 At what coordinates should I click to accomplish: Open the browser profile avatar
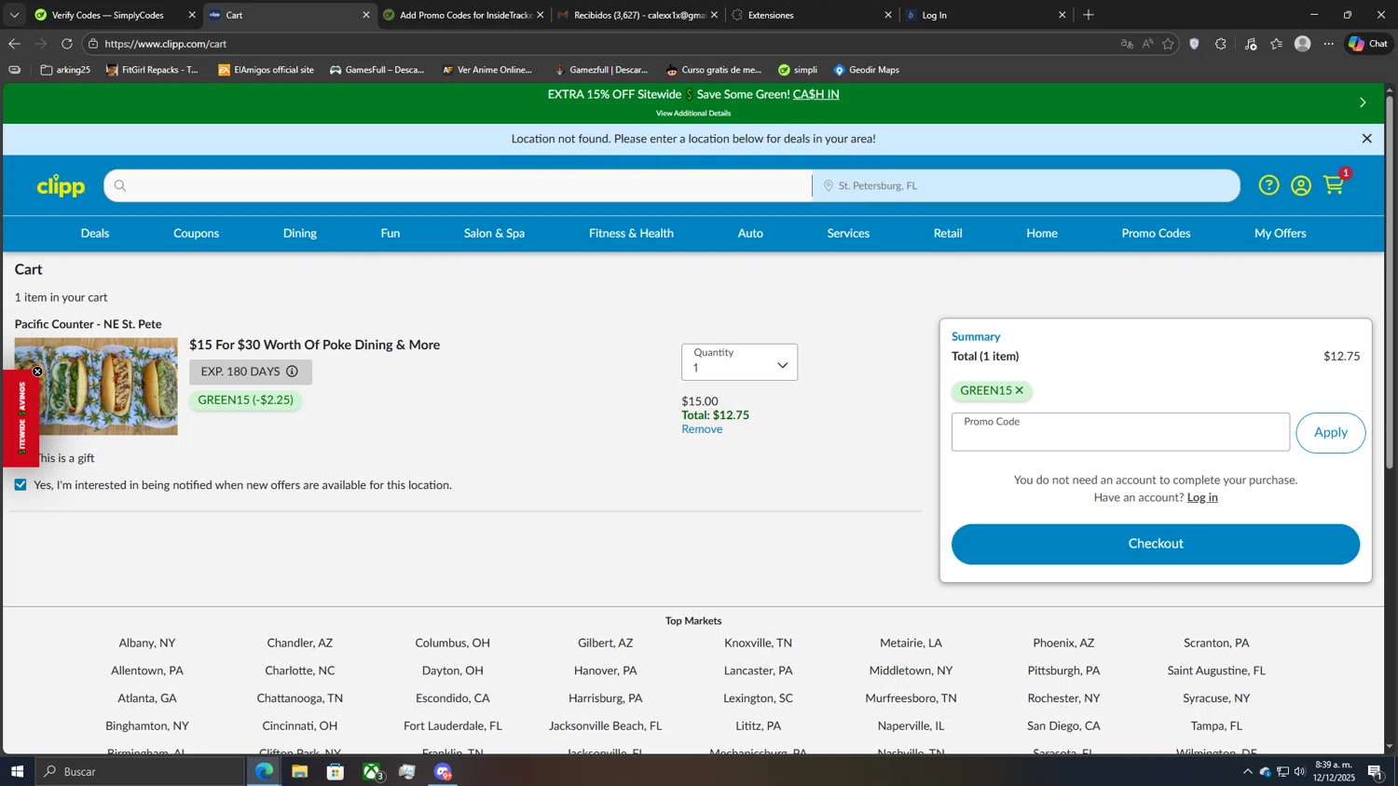[x=1302, y=44]
